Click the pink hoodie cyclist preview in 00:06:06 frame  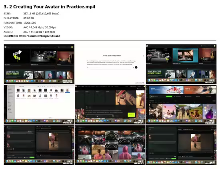[53, 142]
